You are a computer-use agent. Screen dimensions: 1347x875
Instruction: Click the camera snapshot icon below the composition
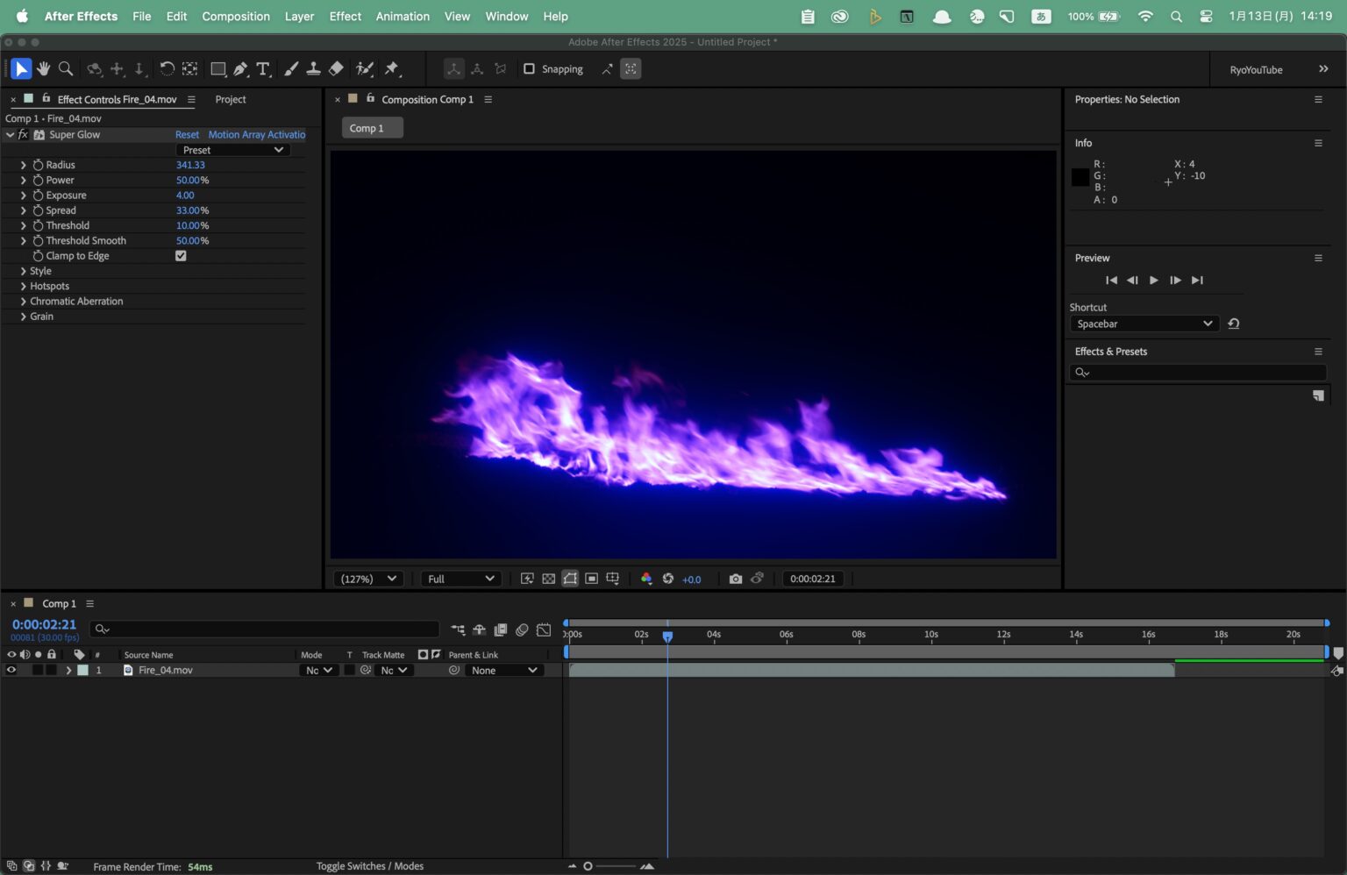[736, 579]
